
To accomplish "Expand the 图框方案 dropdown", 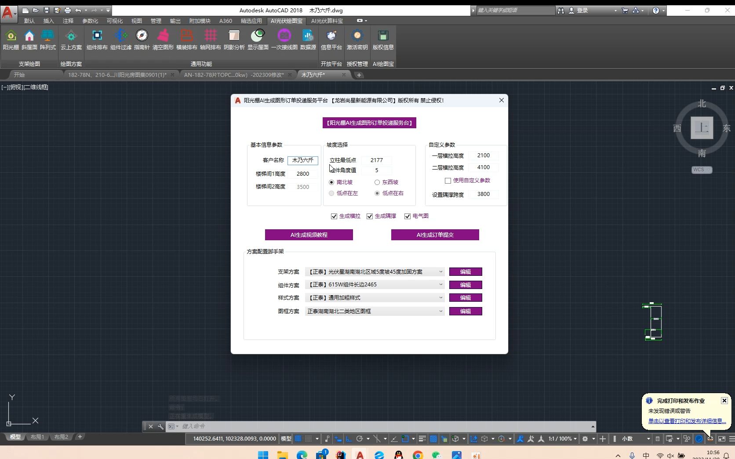I will 375,311.
